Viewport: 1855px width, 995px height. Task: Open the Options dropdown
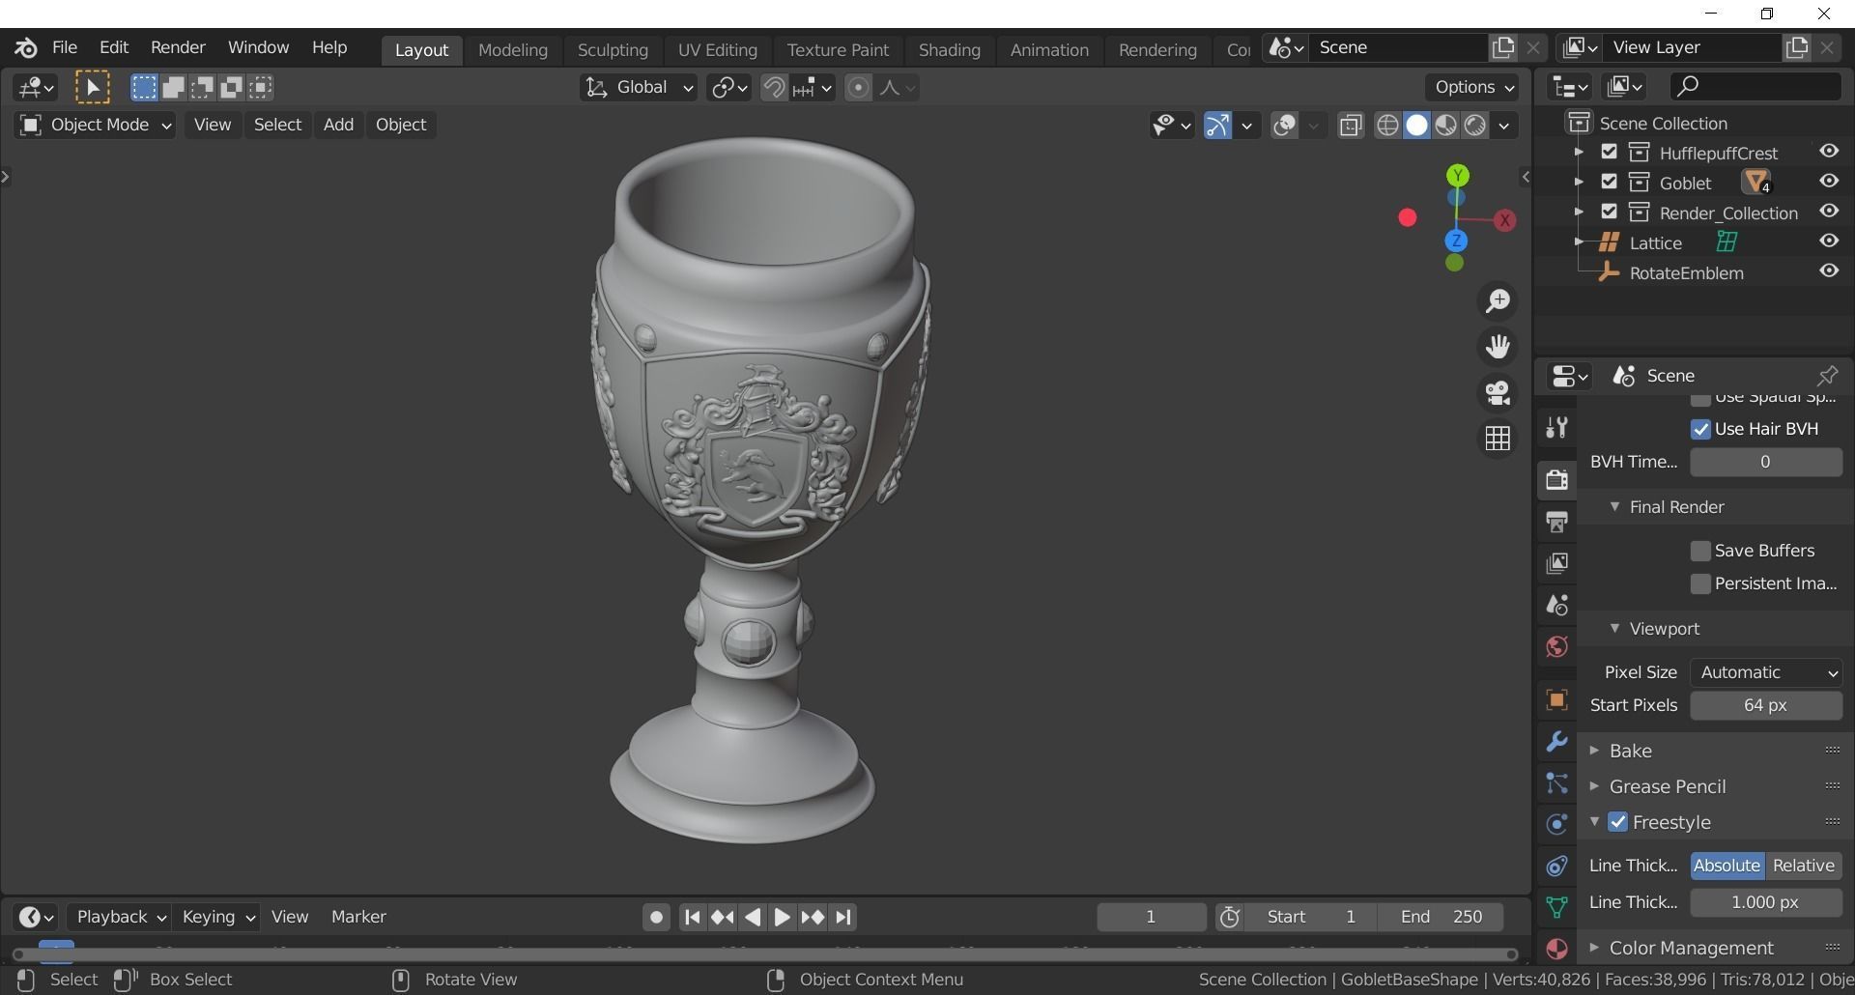coord(1472,87)
